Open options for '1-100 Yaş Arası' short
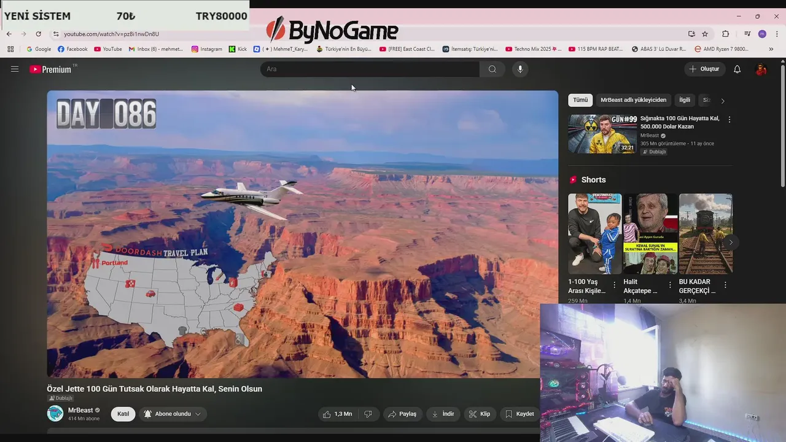The image size is (786, 442). [614, 285]
